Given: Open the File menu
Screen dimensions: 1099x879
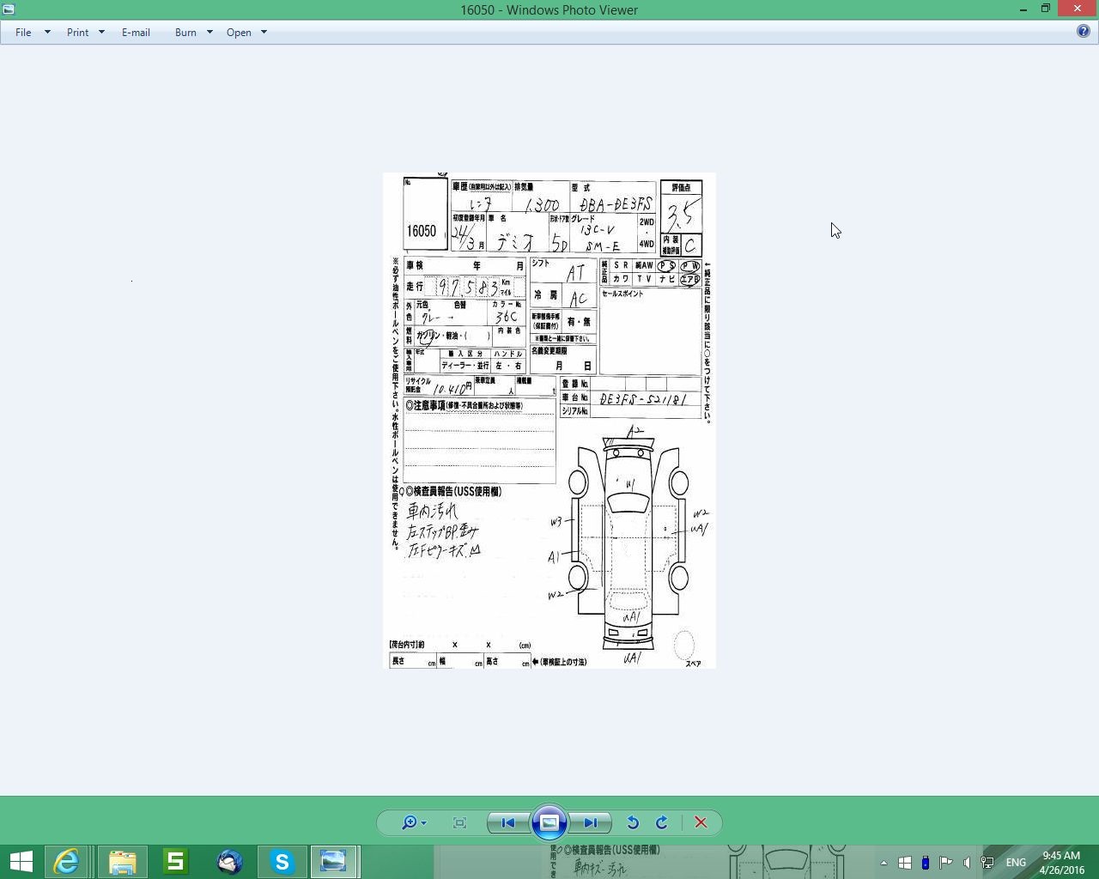Looking at the screenshot, I should pos(24,32).
